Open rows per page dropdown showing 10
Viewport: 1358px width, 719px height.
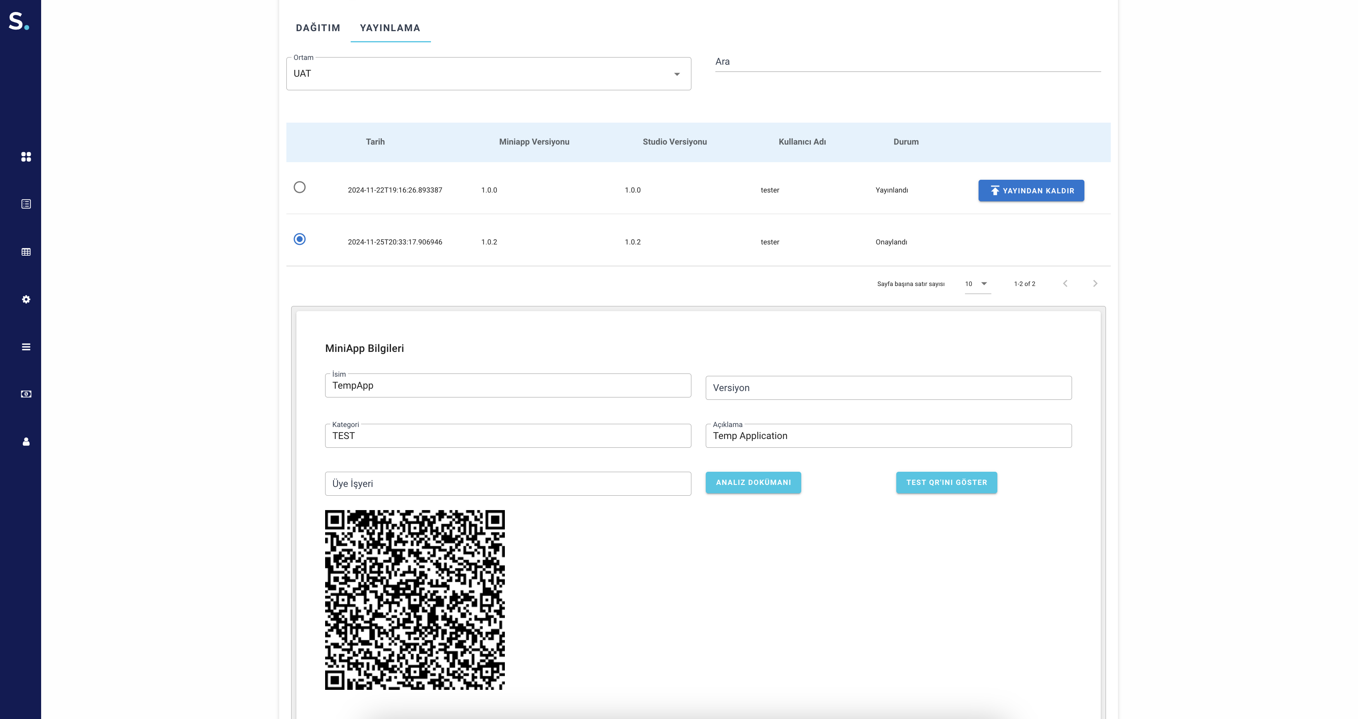(977, 284)
